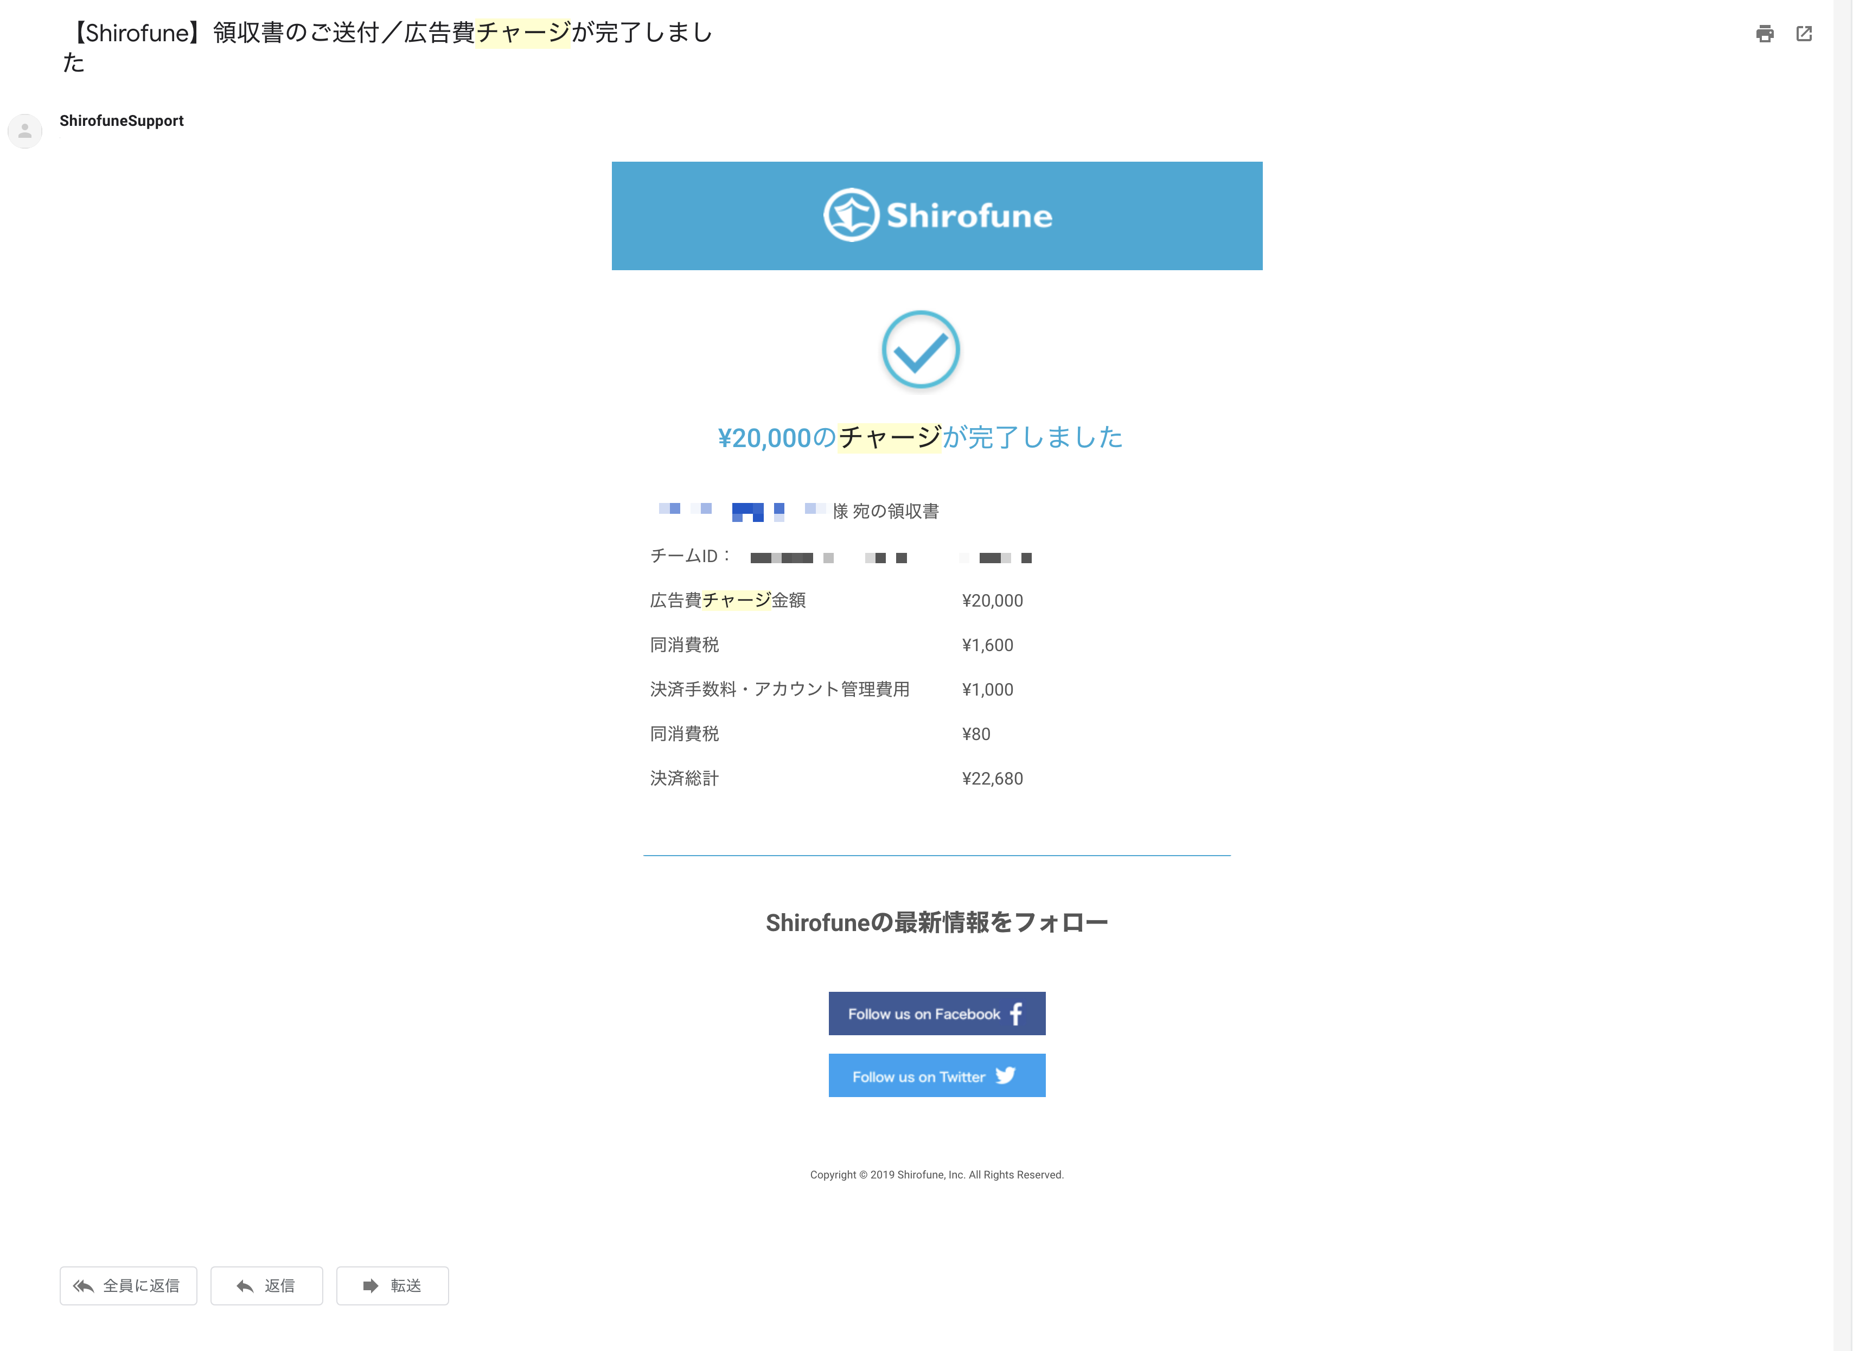
Task: Click the sender avatar icon
Action: pyautogui.click(x=24, y=131)
